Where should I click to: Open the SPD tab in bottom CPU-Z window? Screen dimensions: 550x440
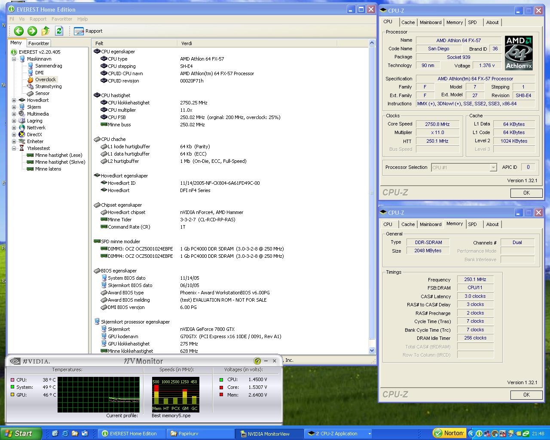point(472,224)
